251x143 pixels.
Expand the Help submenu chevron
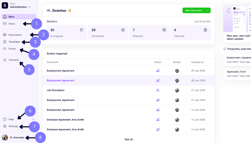point(33,119)
